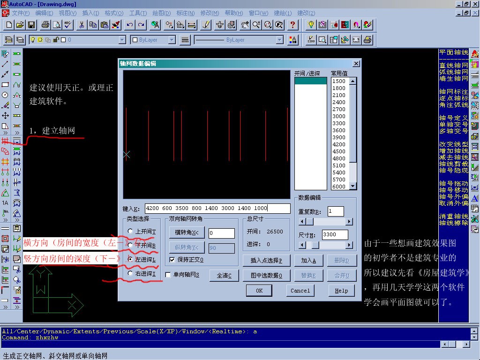Select the Circle tool in the left toolbar
Screen dimensions: 480x360
click(5, 95)
